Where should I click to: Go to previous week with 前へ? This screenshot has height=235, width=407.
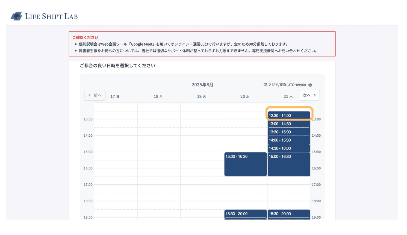coord(95,95)
